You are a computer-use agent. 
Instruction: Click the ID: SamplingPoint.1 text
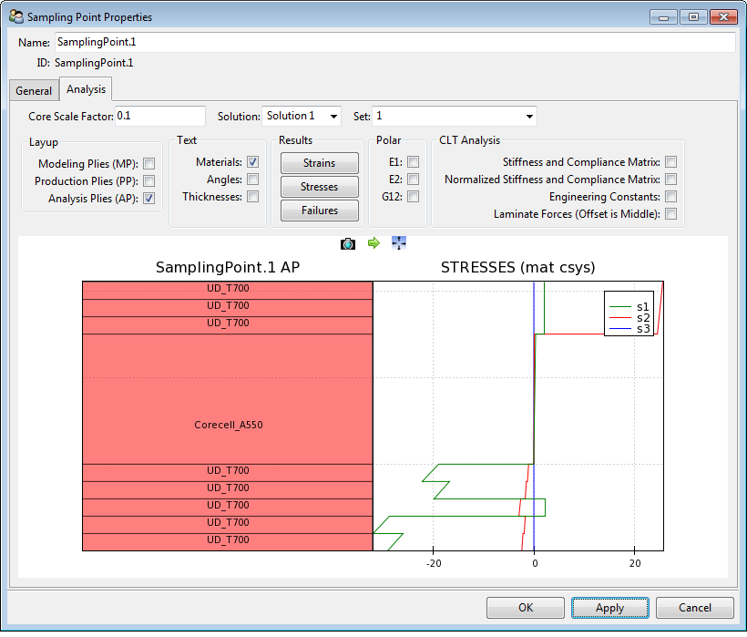tap(86, 63)
